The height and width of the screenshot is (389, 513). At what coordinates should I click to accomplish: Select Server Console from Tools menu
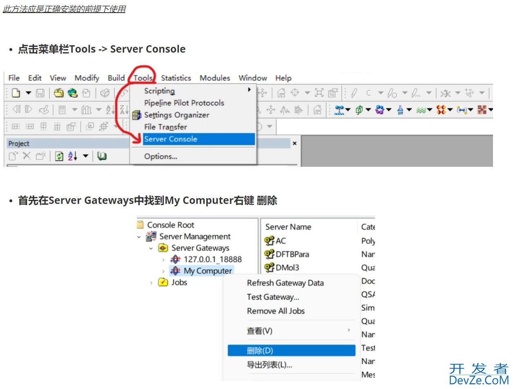point(171,139)
